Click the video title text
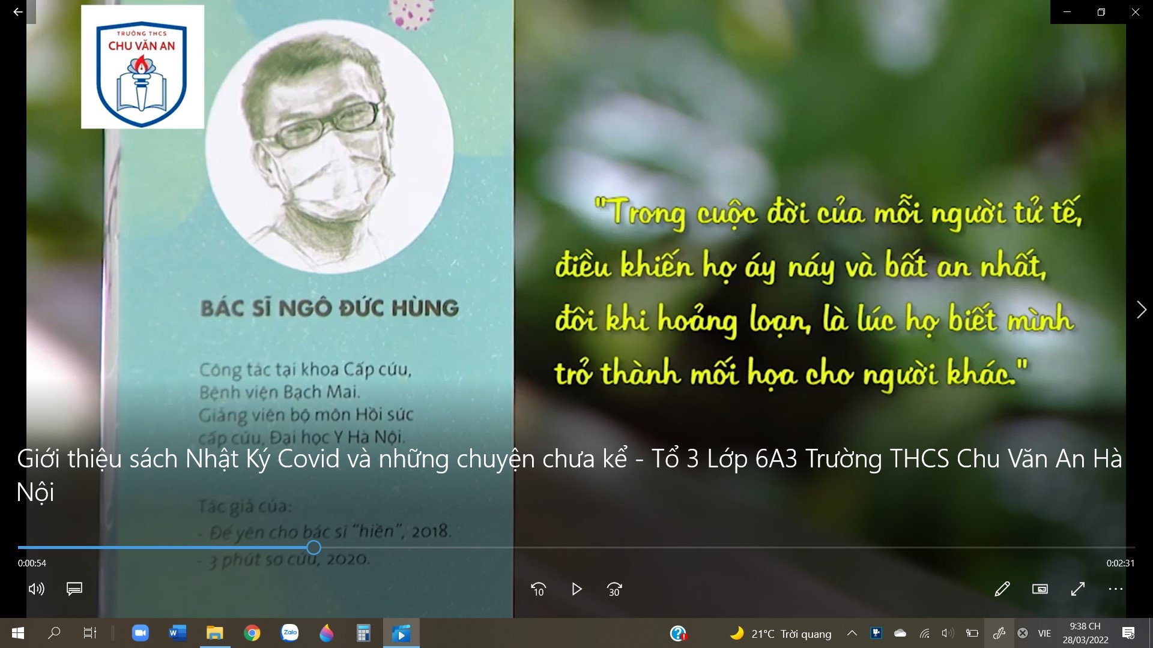The width and height of the screenshot is (1153, 648). point(569,475)
